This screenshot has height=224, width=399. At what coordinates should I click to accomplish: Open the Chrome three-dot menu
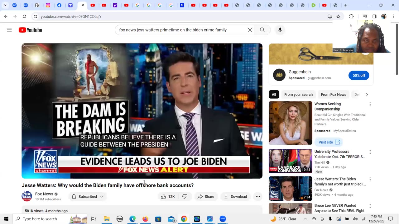click(393, 16)
